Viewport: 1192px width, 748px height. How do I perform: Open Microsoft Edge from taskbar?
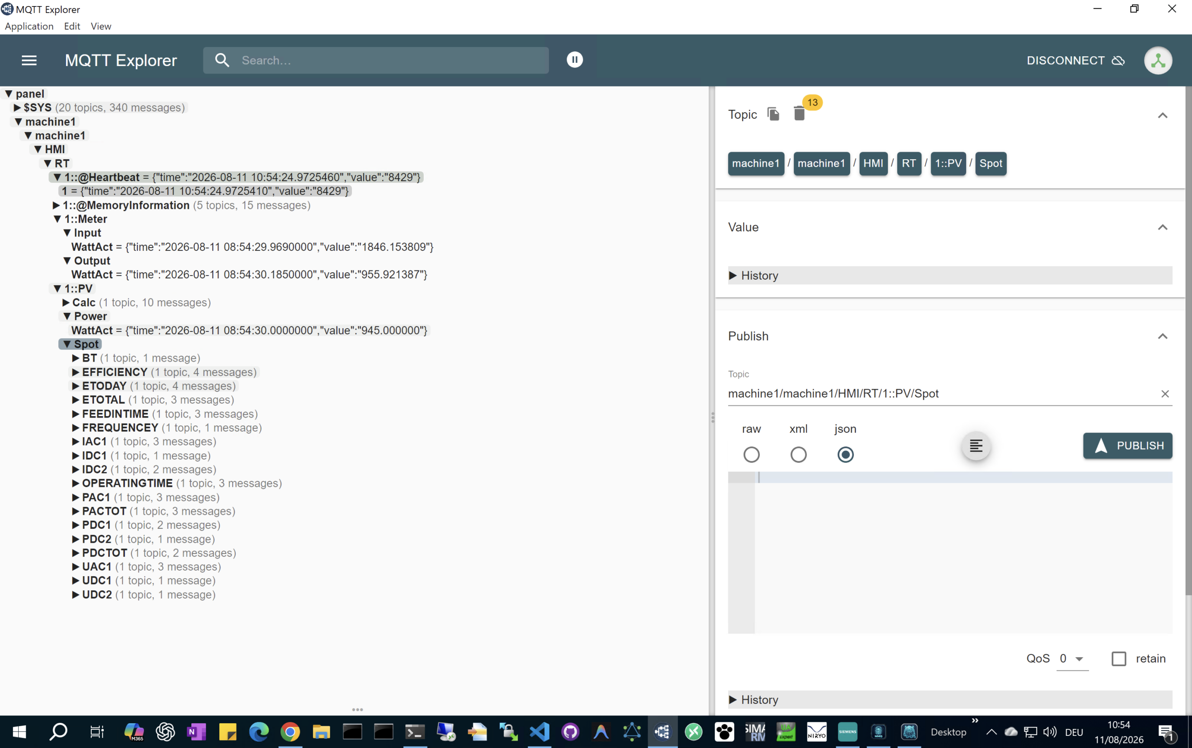pyautogui.click(x=259, y=732)
